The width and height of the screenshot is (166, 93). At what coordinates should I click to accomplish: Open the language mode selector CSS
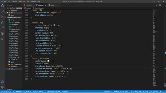coord(131,91)
